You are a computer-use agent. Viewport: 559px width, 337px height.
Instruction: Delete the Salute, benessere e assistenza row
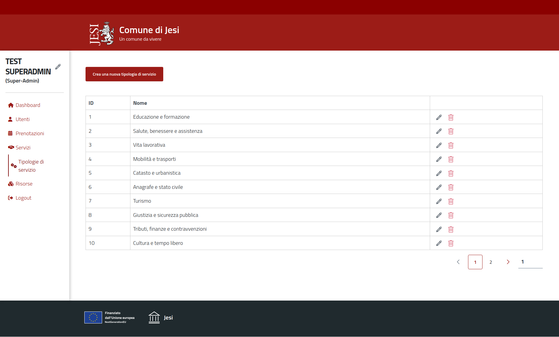pos(451,131)
